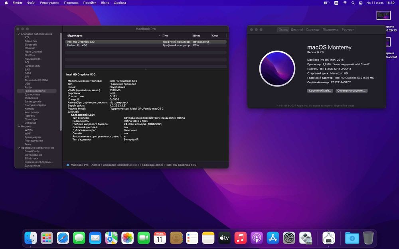Open Messages app in Dock

79,238
